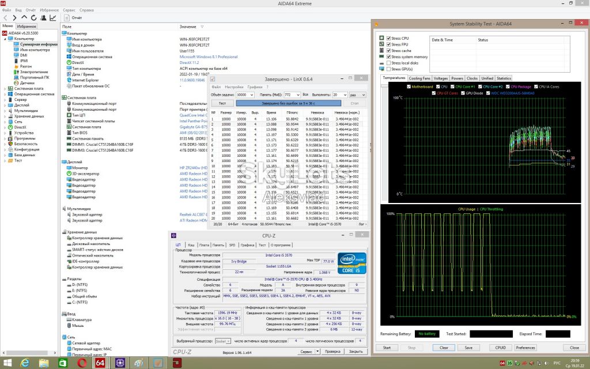Enable the Stress local disks checkbox

tap(389, 63)
